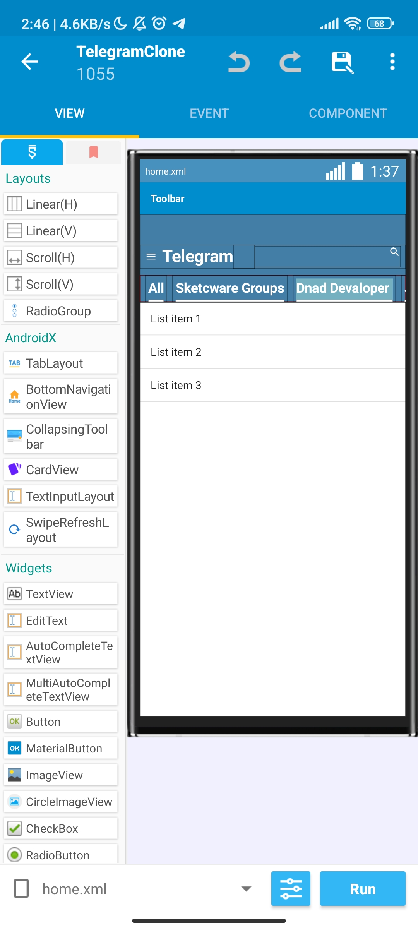Run the project
Image resolution: width=418 pixels, height=929 pixels.
[x=363, y=888]
